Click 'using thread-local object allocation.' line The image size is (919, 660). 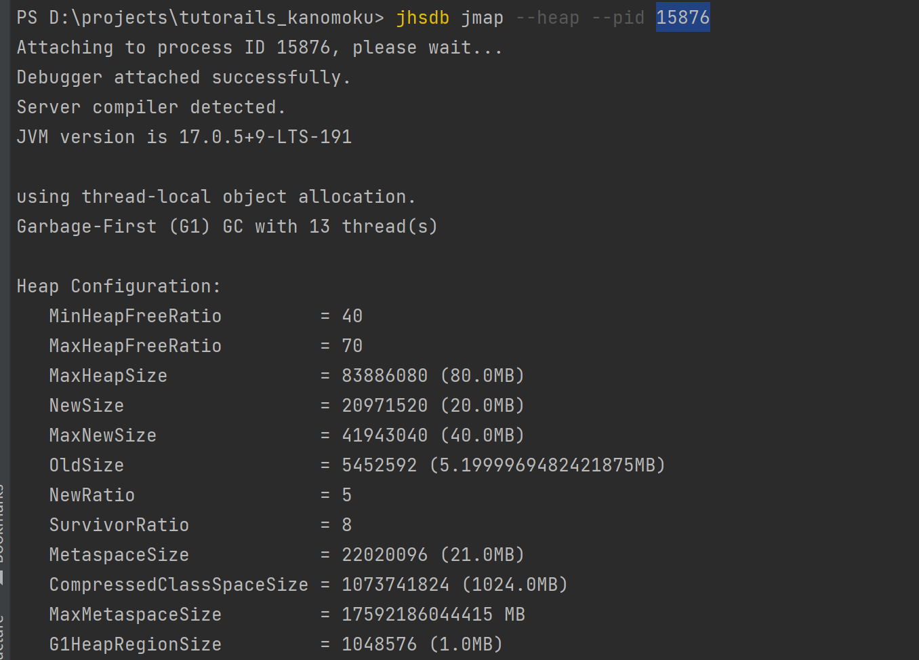click(216, 197)
